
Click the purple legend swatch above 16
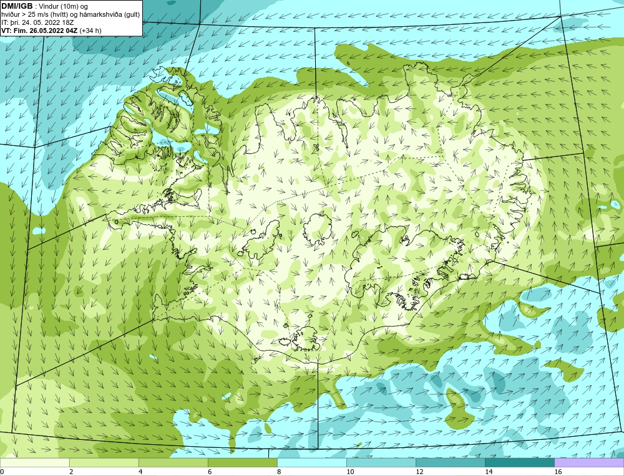coord(589,462)
